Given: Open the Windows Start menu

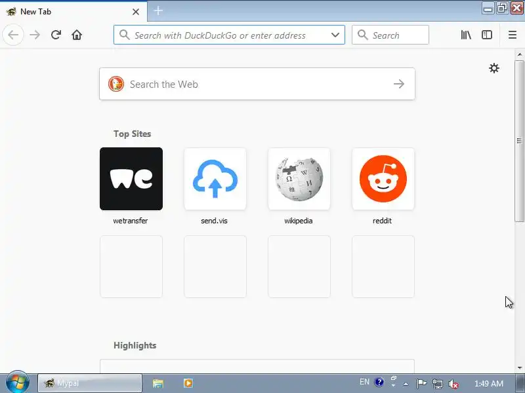Looking at the screenshot, I should 17,383.
